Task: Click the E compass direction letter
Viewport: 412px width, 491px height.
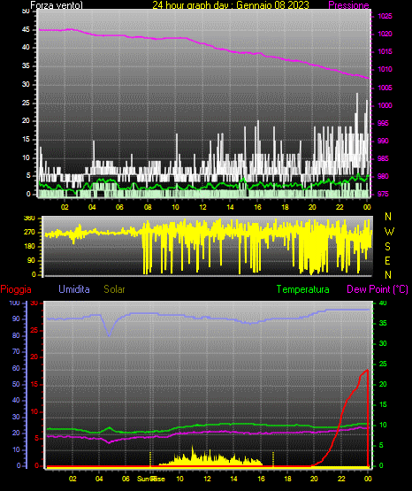Action: click(387, 260)
